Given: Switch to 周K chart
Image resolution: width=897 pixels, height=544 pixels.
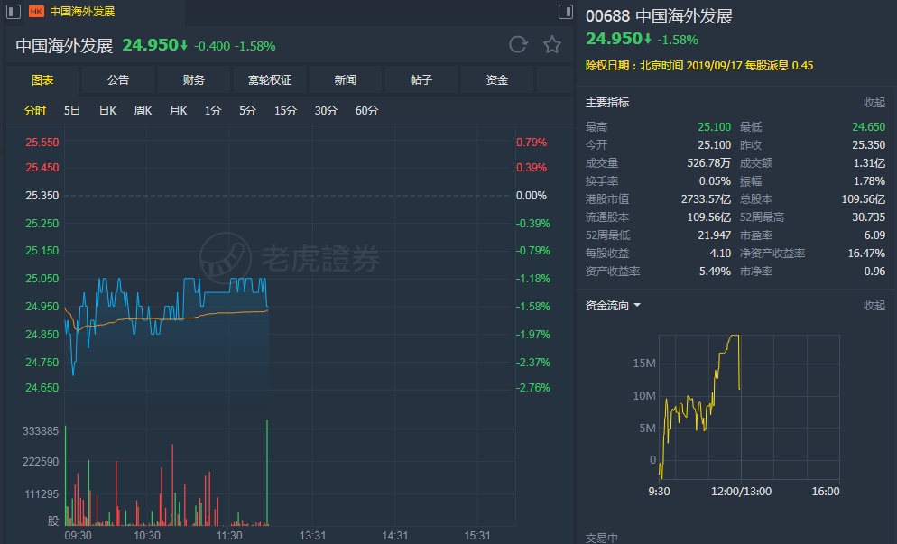Looking at the screenshot, I should coord(143,110).
